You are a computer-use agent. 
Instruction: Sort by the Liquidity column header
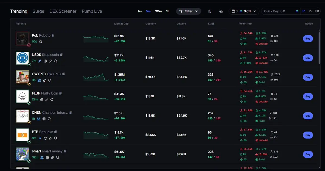click(150, 24)
